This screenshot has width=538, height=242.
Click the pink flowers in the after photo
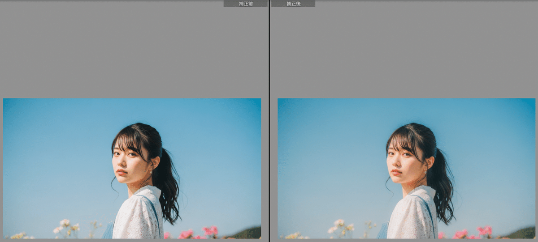(484, 231)
